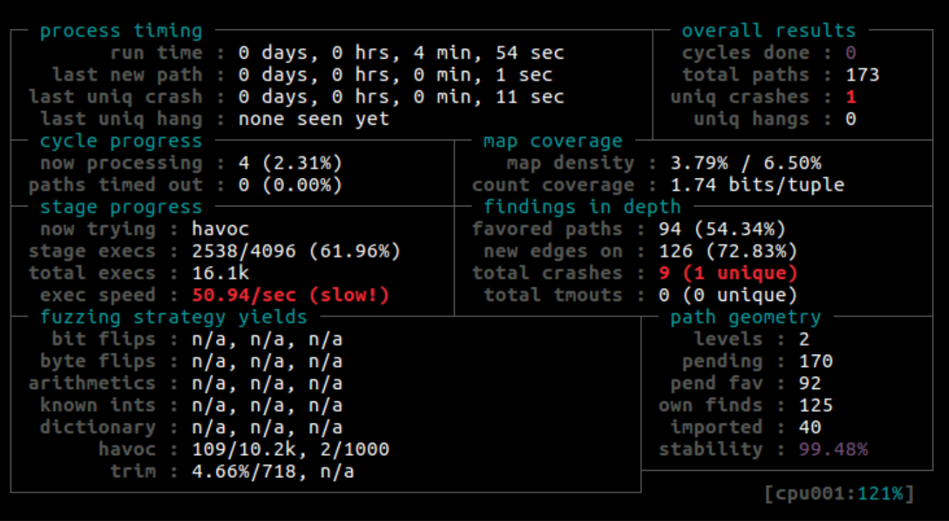
Task: Click the trim yield value 4.66%/718
Action: click(243, 472)
